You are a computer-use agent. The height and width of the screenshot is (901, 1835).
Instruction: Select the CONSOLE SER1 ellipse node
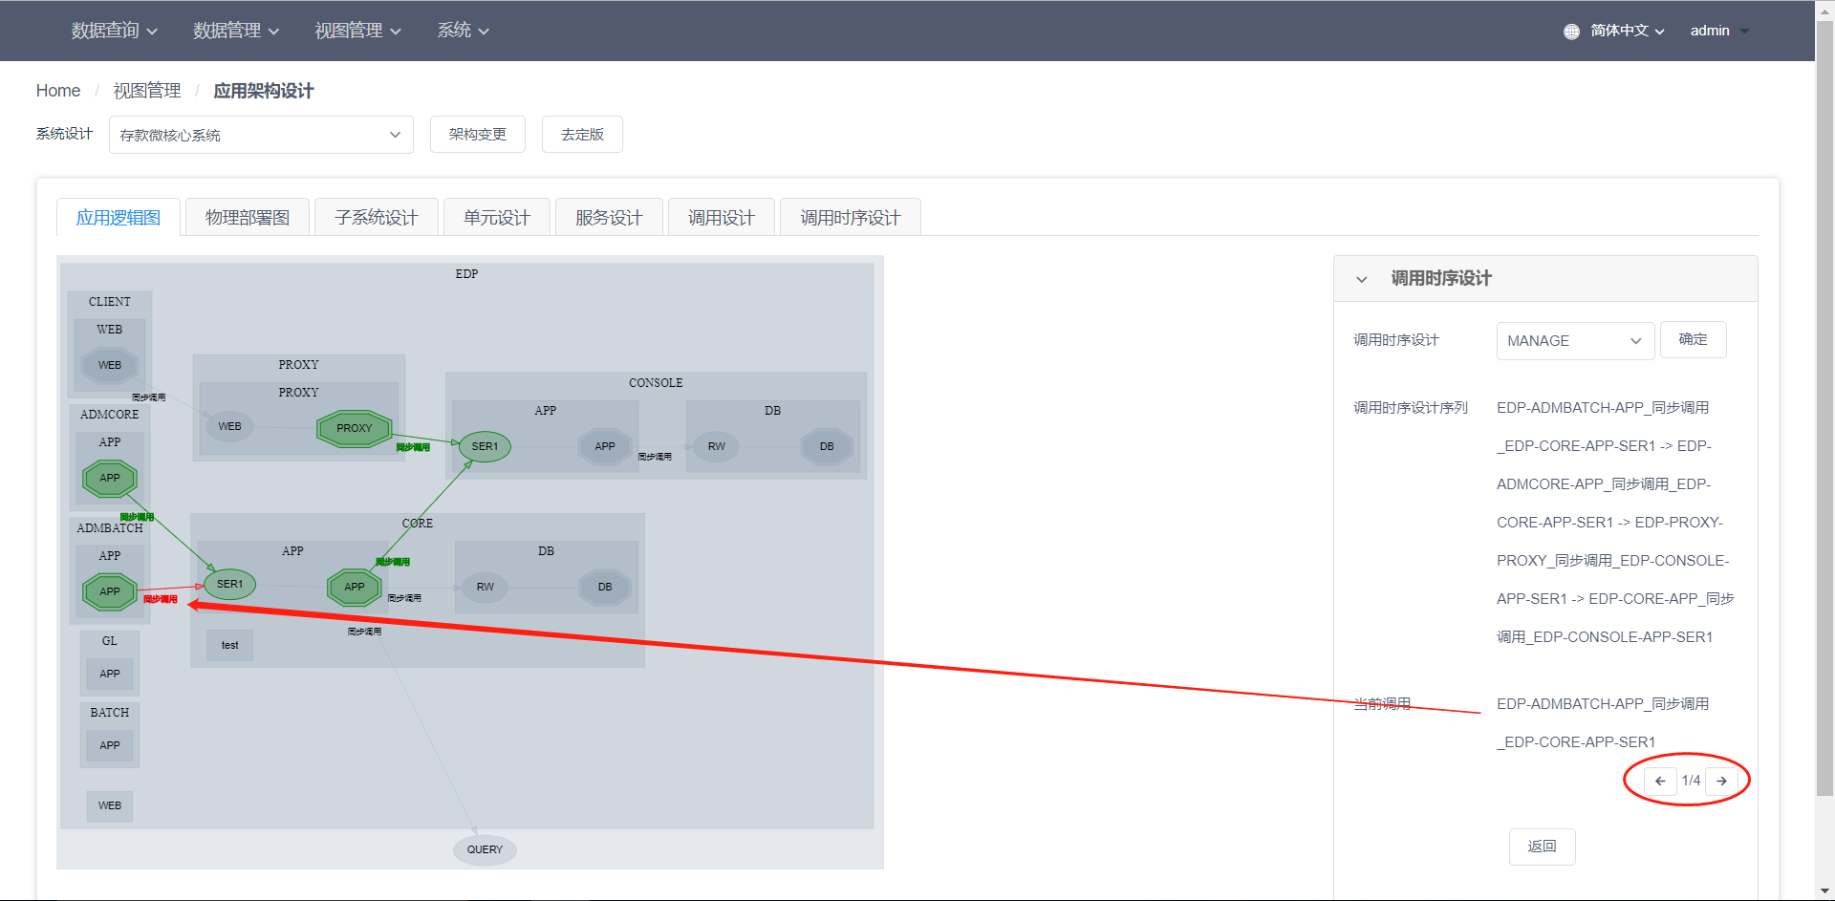pyautogui.click(x=485, y=446)
